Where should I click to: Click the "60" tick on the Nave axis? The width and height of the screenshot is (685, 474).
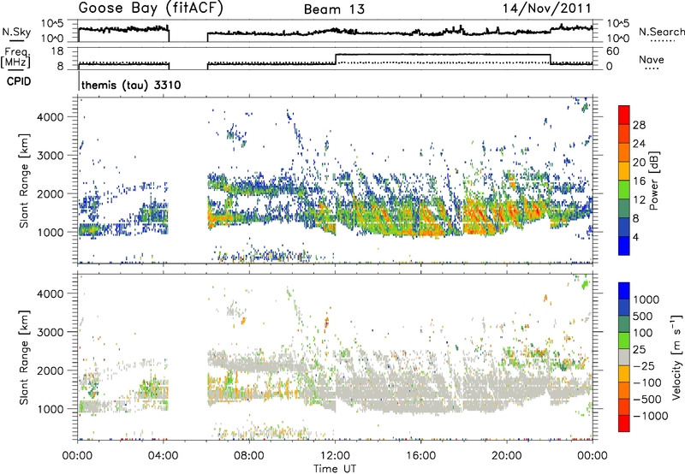click(613, 51)
